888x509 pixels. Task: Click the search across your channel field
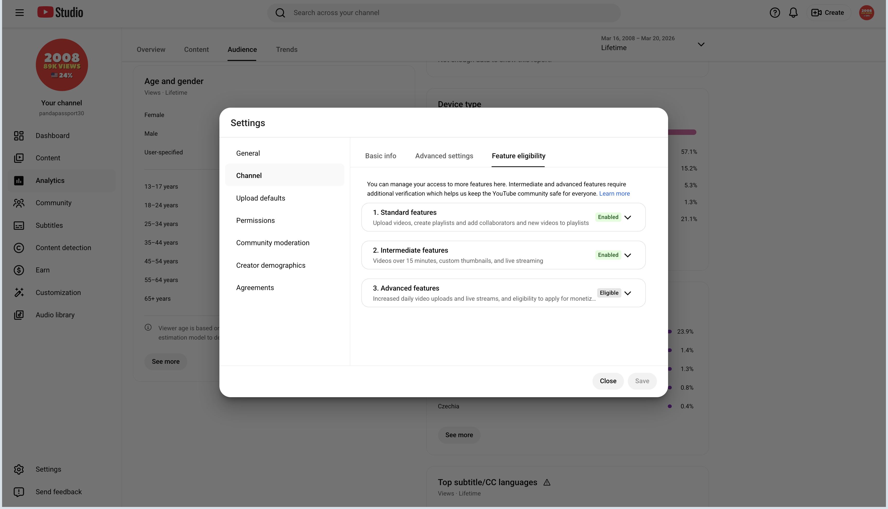[444, 13]
